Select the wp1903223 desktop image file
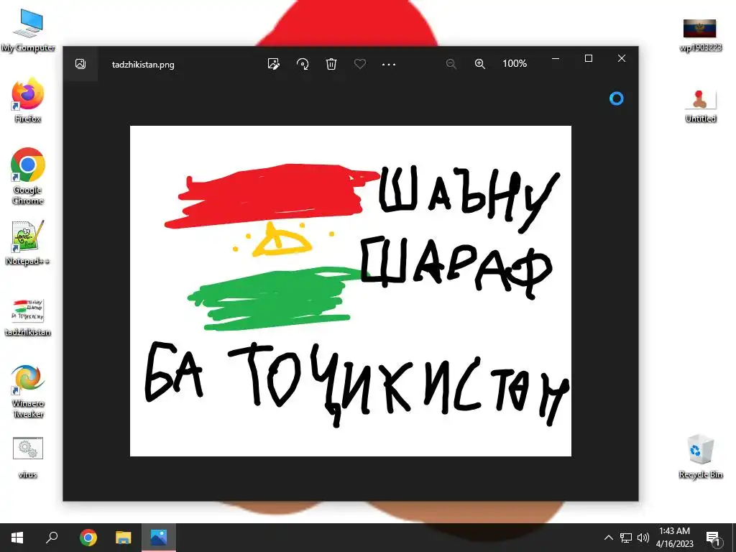Image resolution: width=736 pixels, height=552 pixels. (x=700, y=34)
